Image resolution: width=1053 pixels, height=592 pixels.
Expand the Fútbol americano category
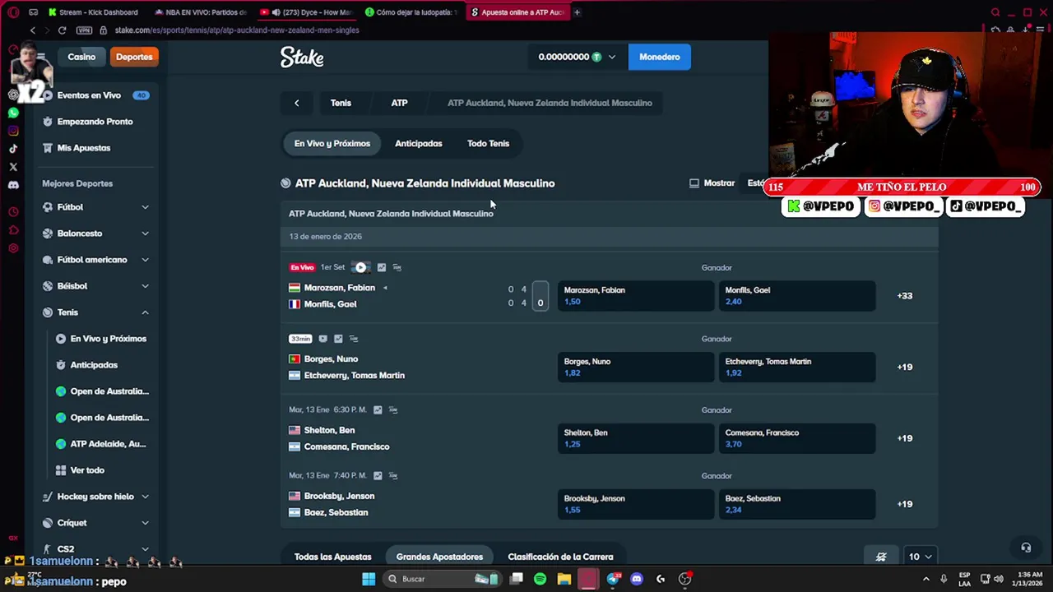coord(145,260)
